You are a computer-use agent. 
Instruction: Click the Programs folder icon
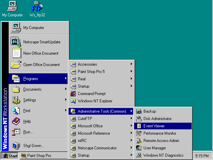(16, 79)
